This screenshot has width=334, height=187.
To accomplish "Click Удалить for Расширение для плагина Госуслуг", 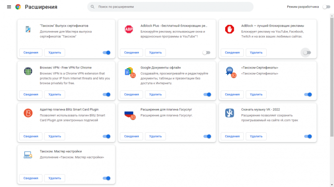I will pos(155,136).
